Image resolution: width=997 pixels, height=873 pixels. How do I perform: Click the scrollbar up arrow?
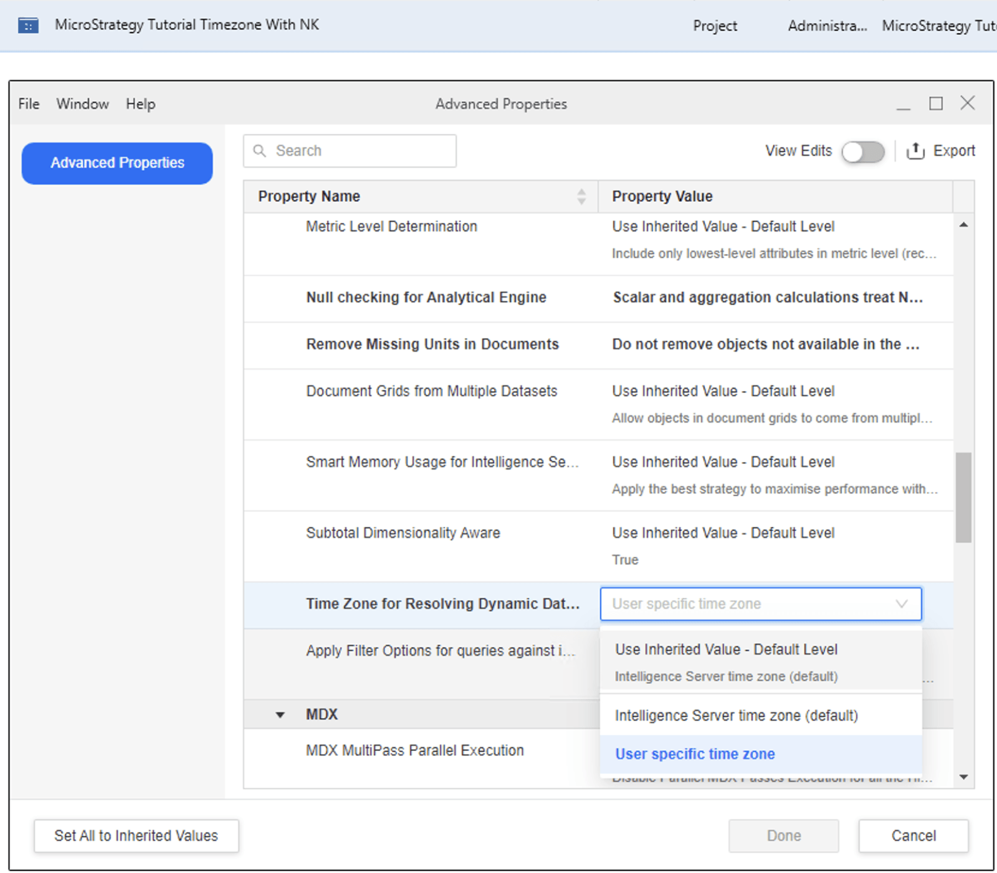point(964,224)
